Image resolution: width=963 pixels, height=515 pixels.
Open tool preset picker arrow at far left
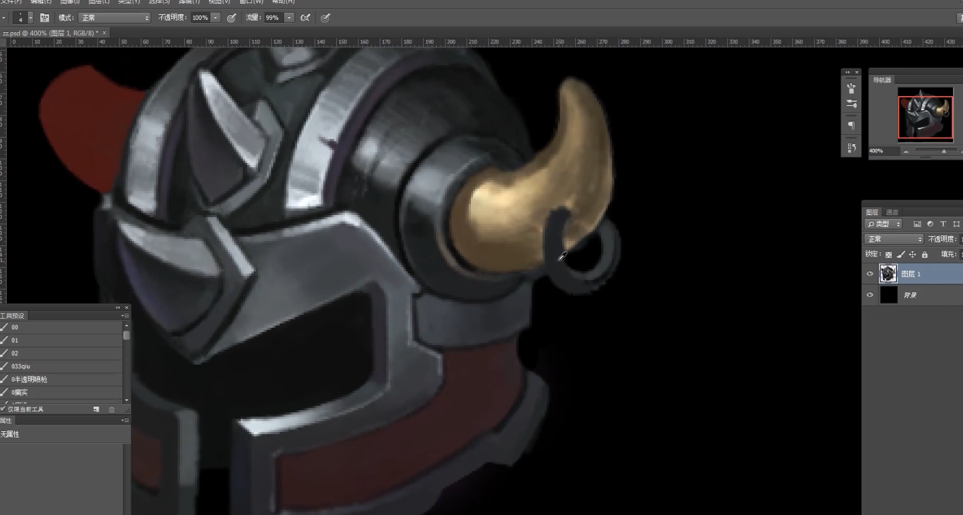point(3,18)
